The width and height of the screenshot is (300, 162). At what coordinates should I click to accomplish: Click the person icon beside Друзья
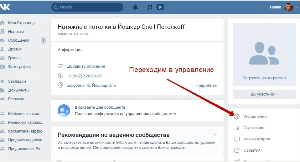[2, 49]
